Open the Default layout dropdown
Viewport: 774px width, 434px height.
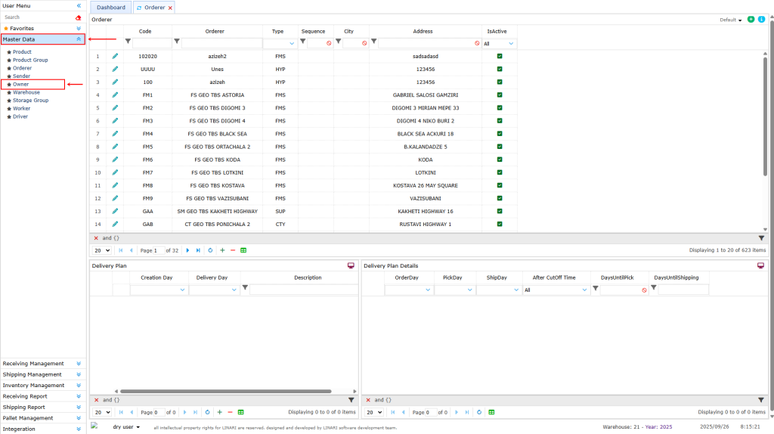[731, 20]
